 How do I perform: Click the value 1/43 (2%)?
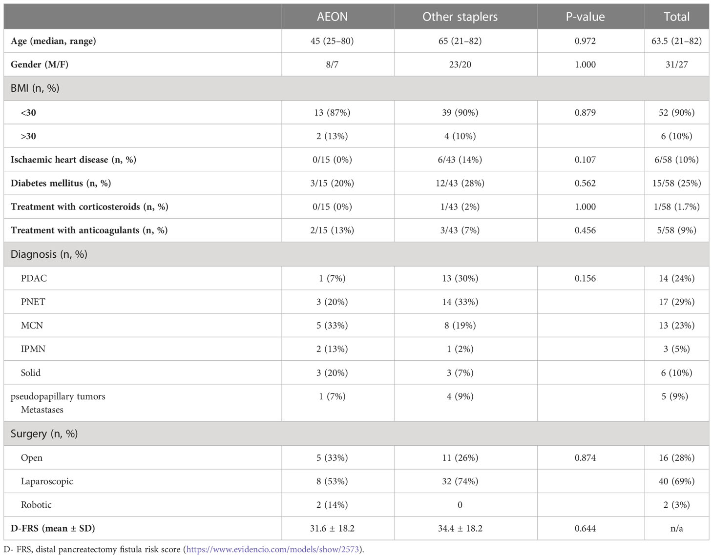[x=460, y=207]
